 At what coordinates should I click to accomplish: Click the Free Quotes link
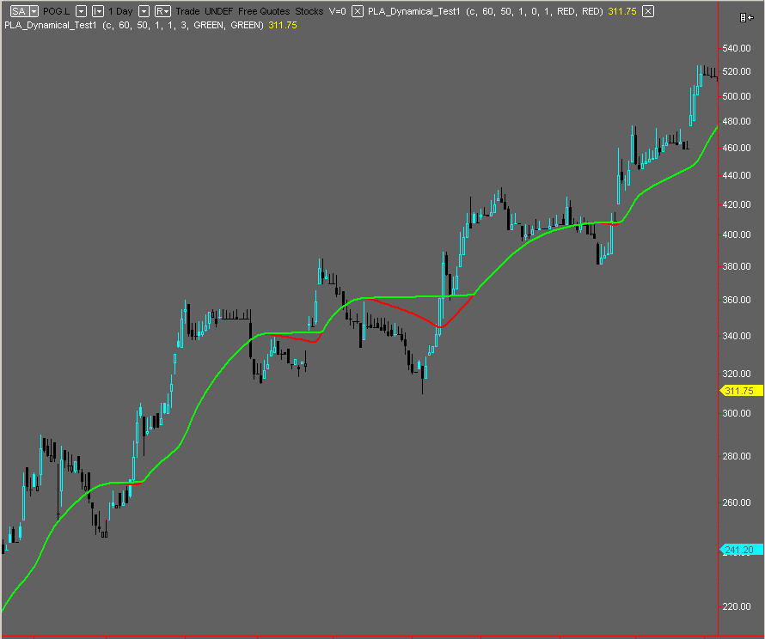(x=264, y=11)
